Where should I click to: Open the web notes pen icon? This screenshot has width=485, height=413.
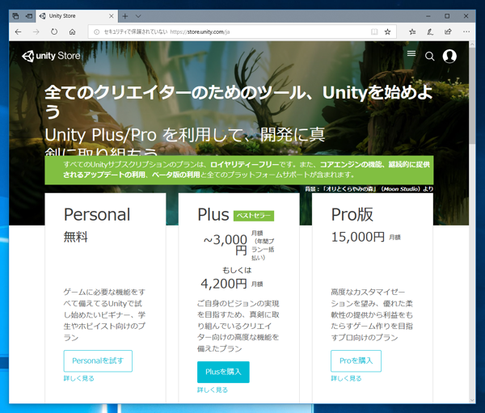pos(430,32)
